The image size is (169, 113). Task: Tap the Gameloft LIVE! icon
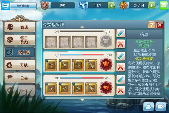click(x=6, y=5)
